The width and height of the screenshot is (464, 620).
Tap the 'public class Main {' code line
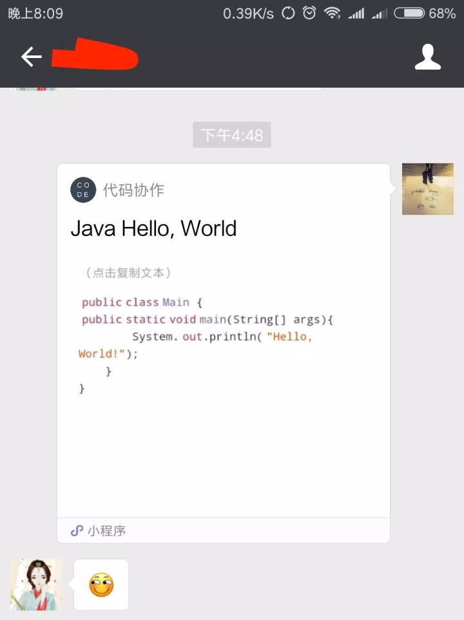pos(142,302)
